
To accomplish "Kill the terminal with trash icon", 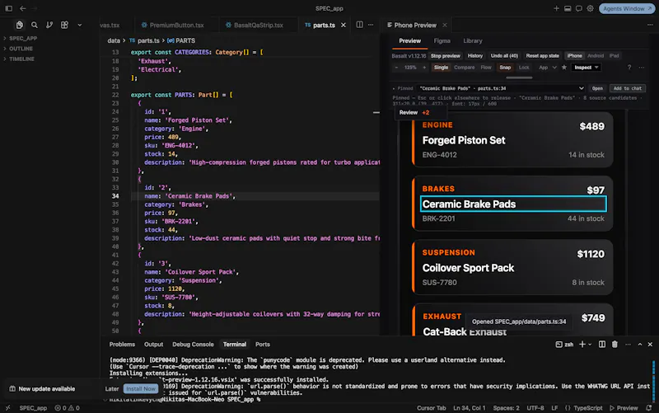I will pos(615,345).
